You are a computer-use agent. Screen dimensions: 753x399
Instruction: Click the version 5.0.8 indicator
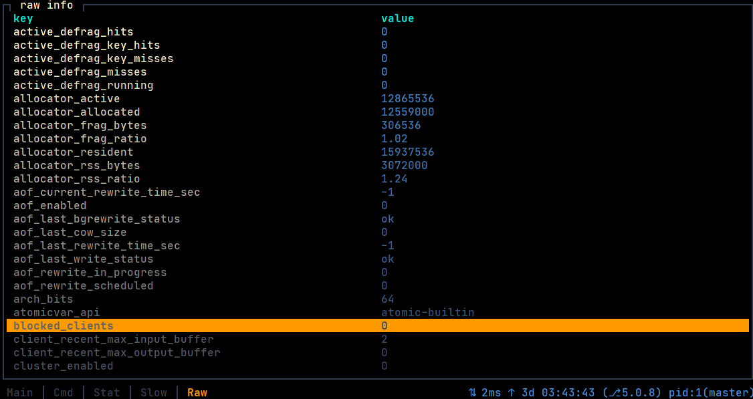click(632, 393)
